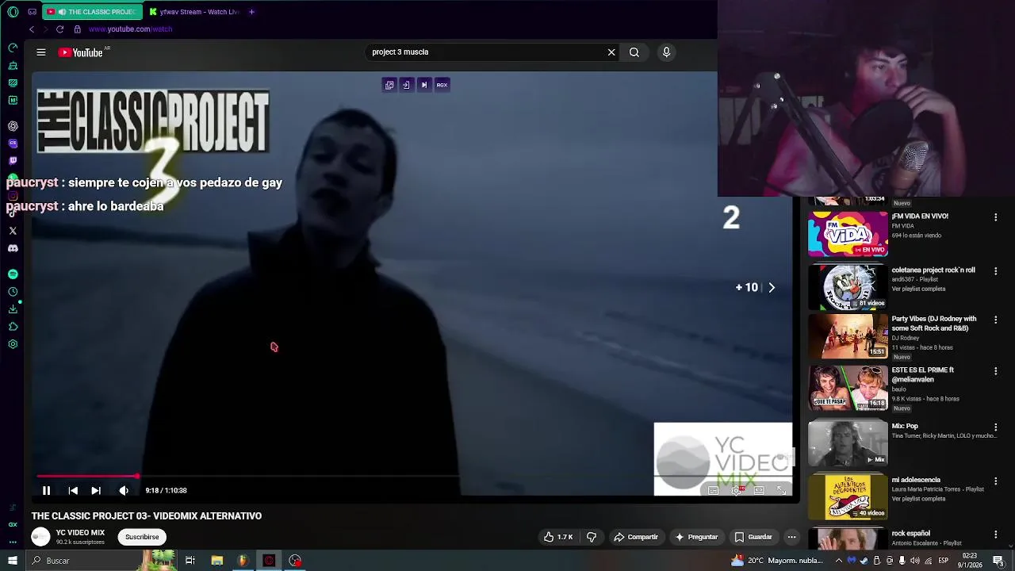The image size is (1015, 571).
Task: Open Spotify in the Opera sidebar
Action: pos(13,274)
